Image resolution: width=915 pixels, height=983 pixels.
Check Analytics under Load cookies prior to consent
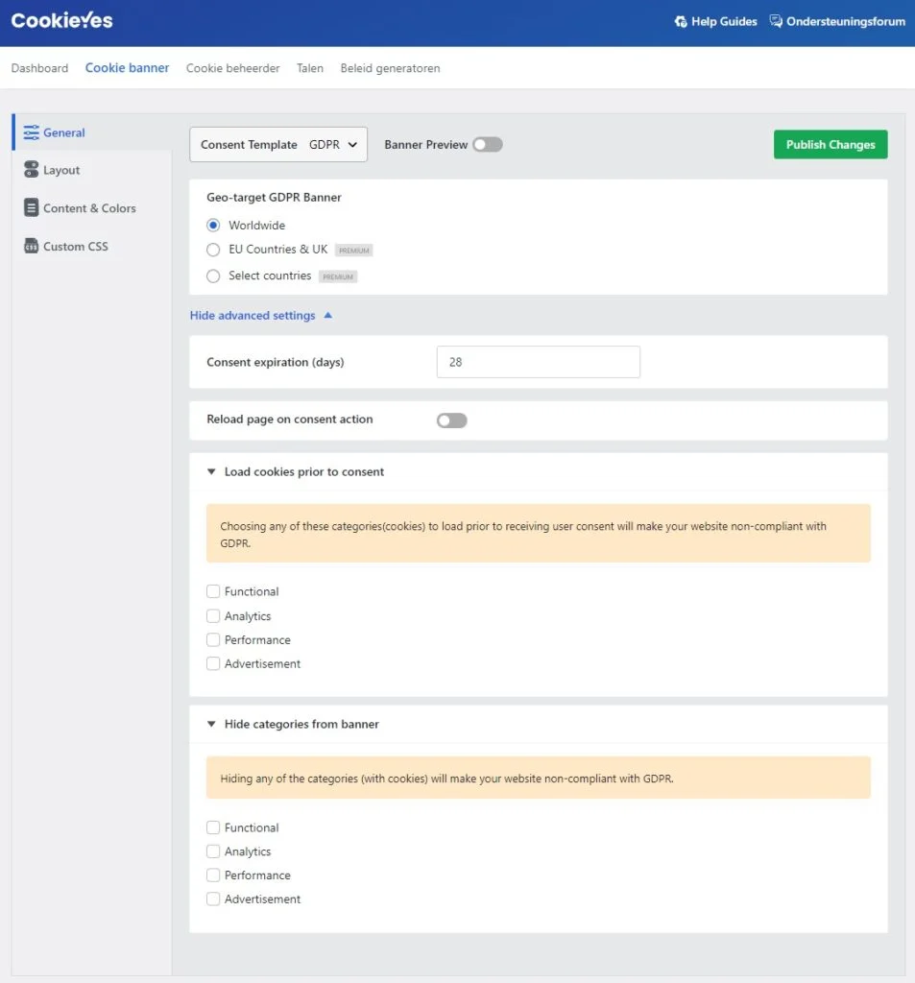tap(213, 616)
